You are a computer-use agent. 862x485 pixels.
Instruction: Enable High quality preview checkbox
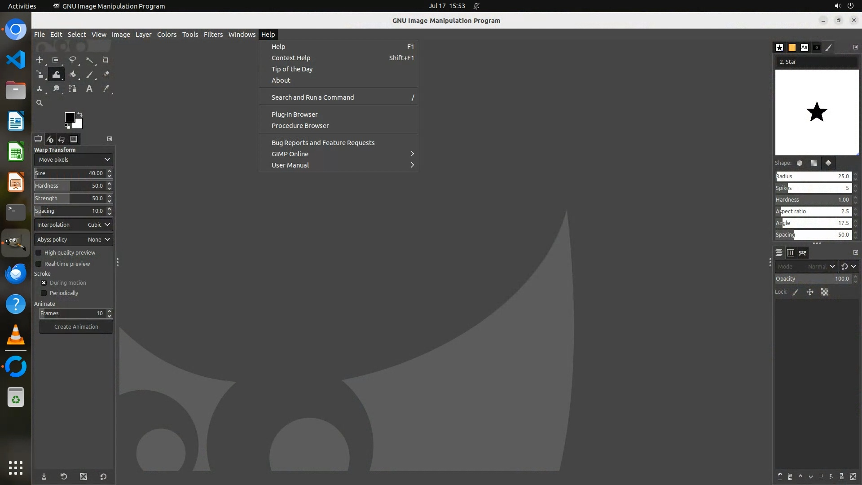coord(39,253)
